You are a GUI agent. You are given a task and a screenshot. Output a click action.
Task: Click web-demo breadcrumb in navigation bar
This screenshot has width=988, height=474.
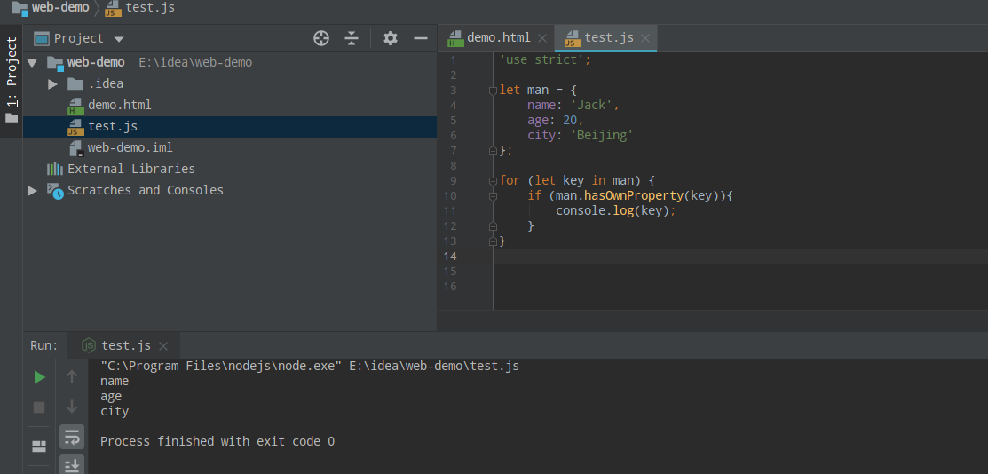(51, 8)
